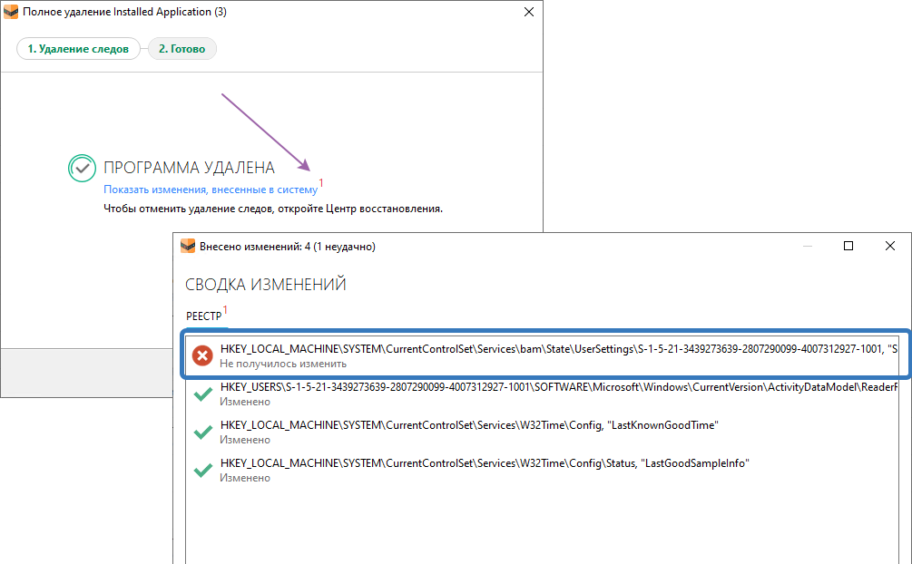
Task: Close the Внесено изменений window
Action: pyautogui.click(x=890, y=246)
